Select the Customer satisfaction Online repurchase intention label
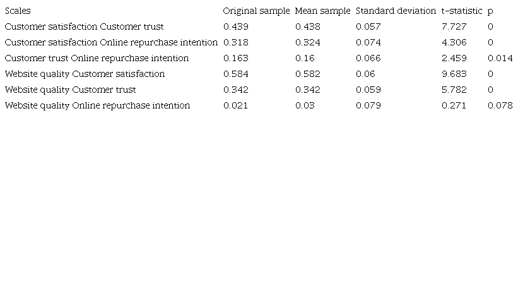The width and height of the screenshot is (518, 287). [111, 43]
